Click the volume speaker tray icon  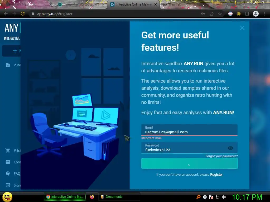tap(224, 197)
